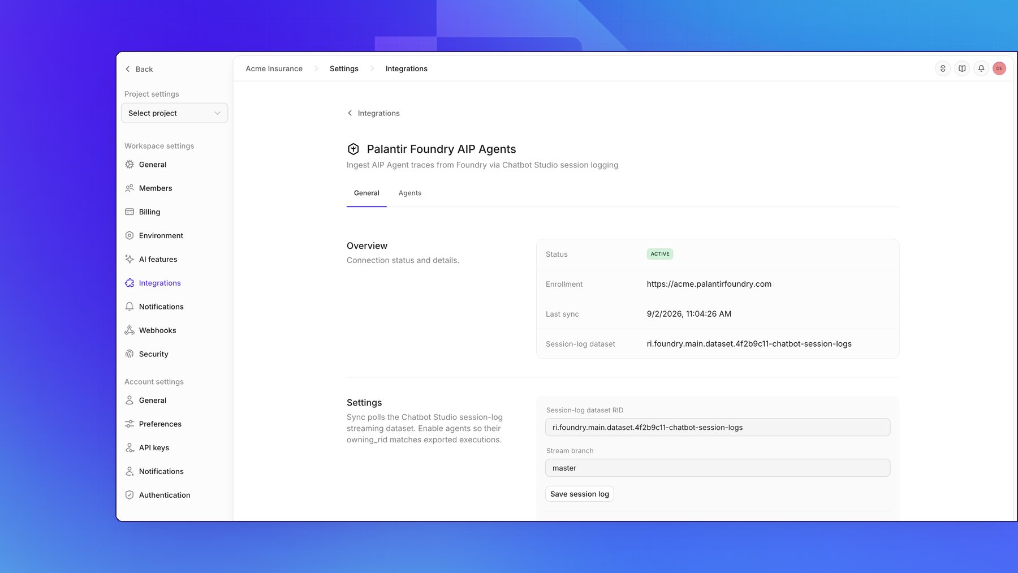Open API keys in account settings
Screen dimensions: 1018x573
point(154,448)
